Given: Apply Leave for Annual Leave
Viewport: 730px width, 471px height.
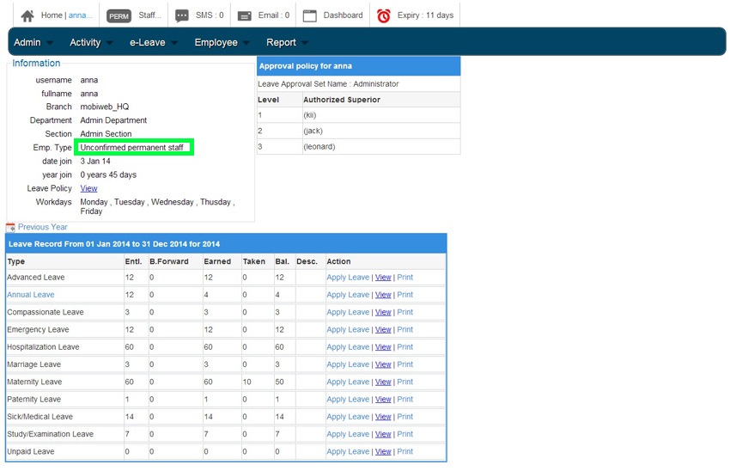Looking at the screenshot, I should point(348,295).
